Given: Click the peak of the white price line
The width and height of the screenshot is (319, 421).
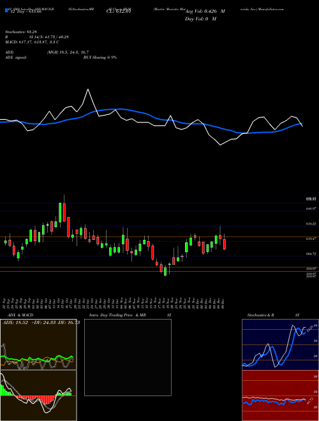Looking at the screenshot, I should 88,89.
